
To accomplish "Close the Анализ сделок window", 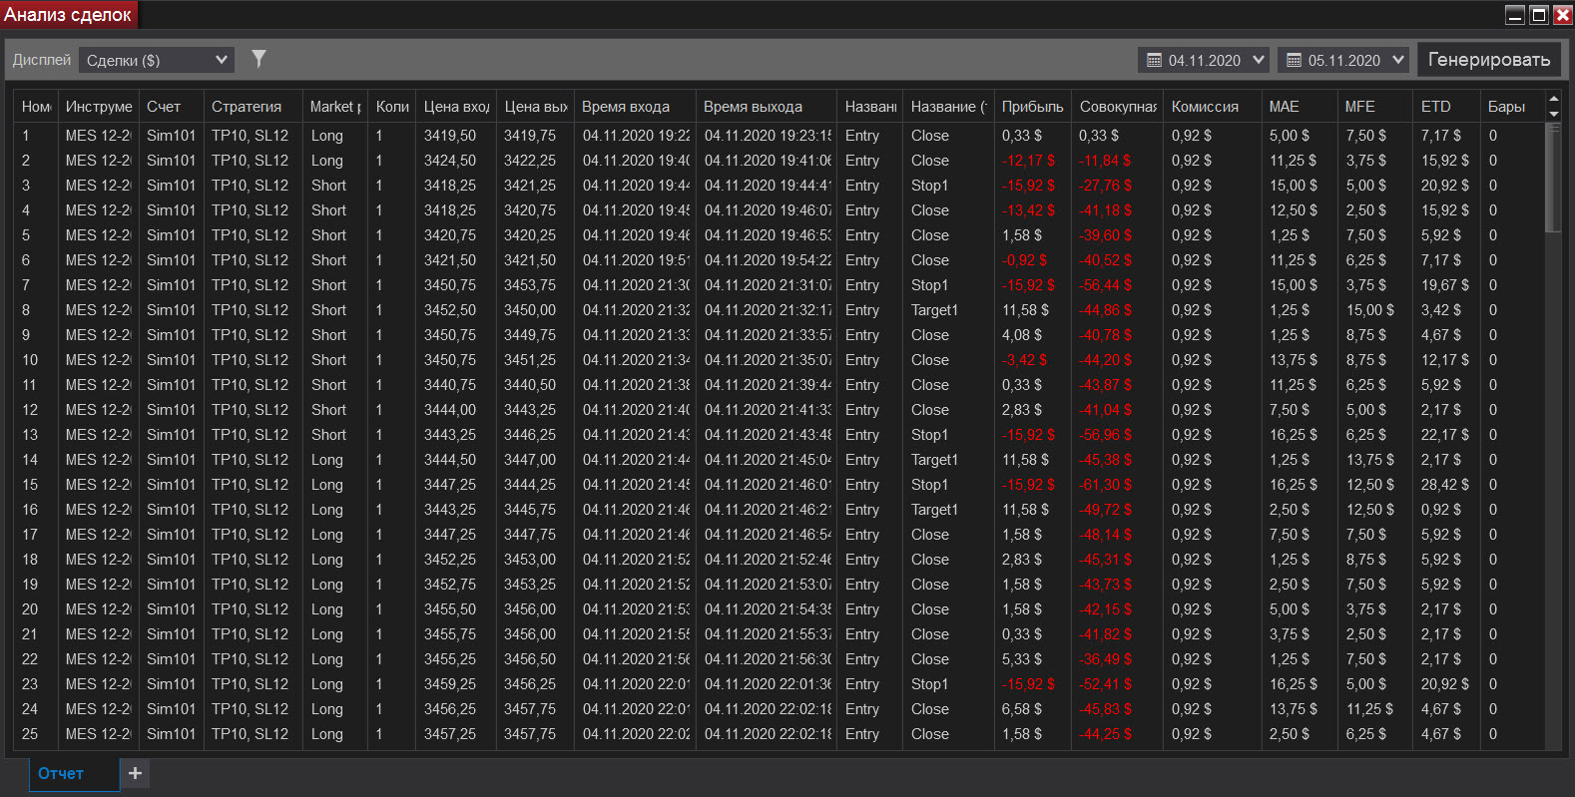I will click(x=1563, y=15).
